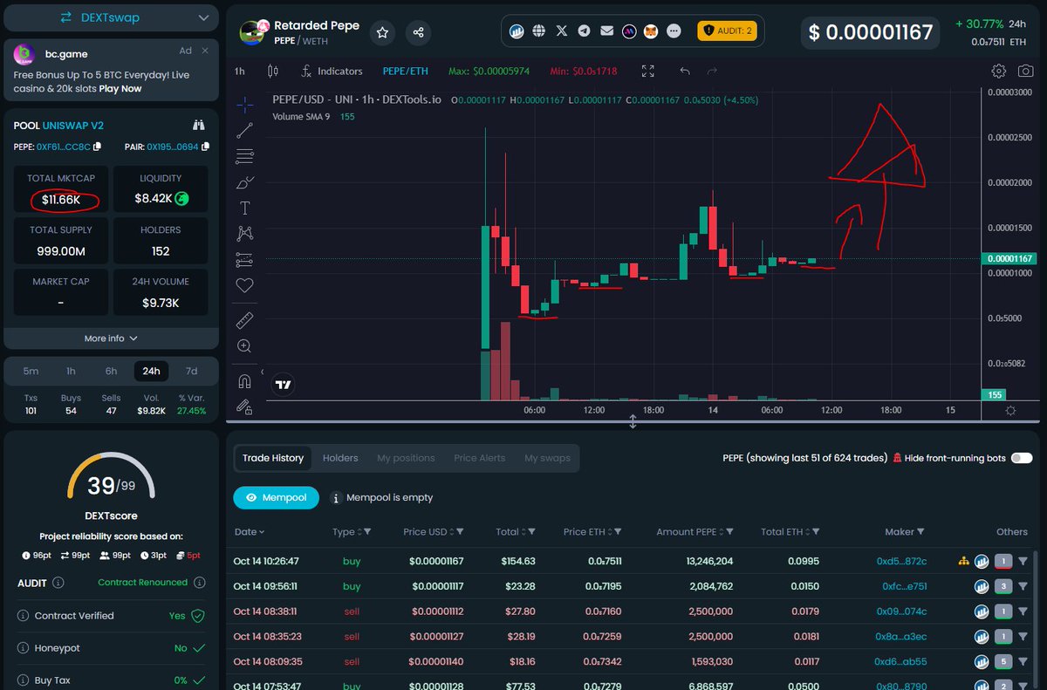The width and height of the screenshot is (1047, 690).
Task: Copy the PAIR address
Action: [x=204, y=147]
